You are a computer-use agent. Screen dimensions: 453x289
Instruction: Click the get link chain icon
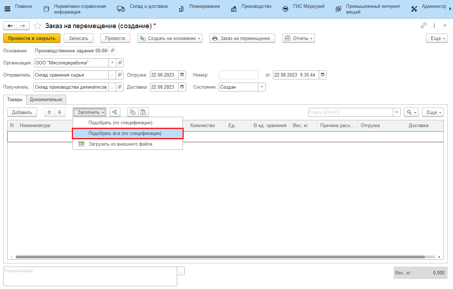(x=423, y=26)
